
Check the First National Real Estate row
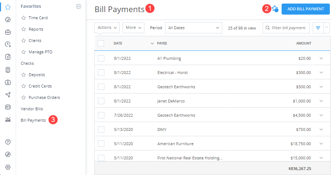(x=101, y=158)
